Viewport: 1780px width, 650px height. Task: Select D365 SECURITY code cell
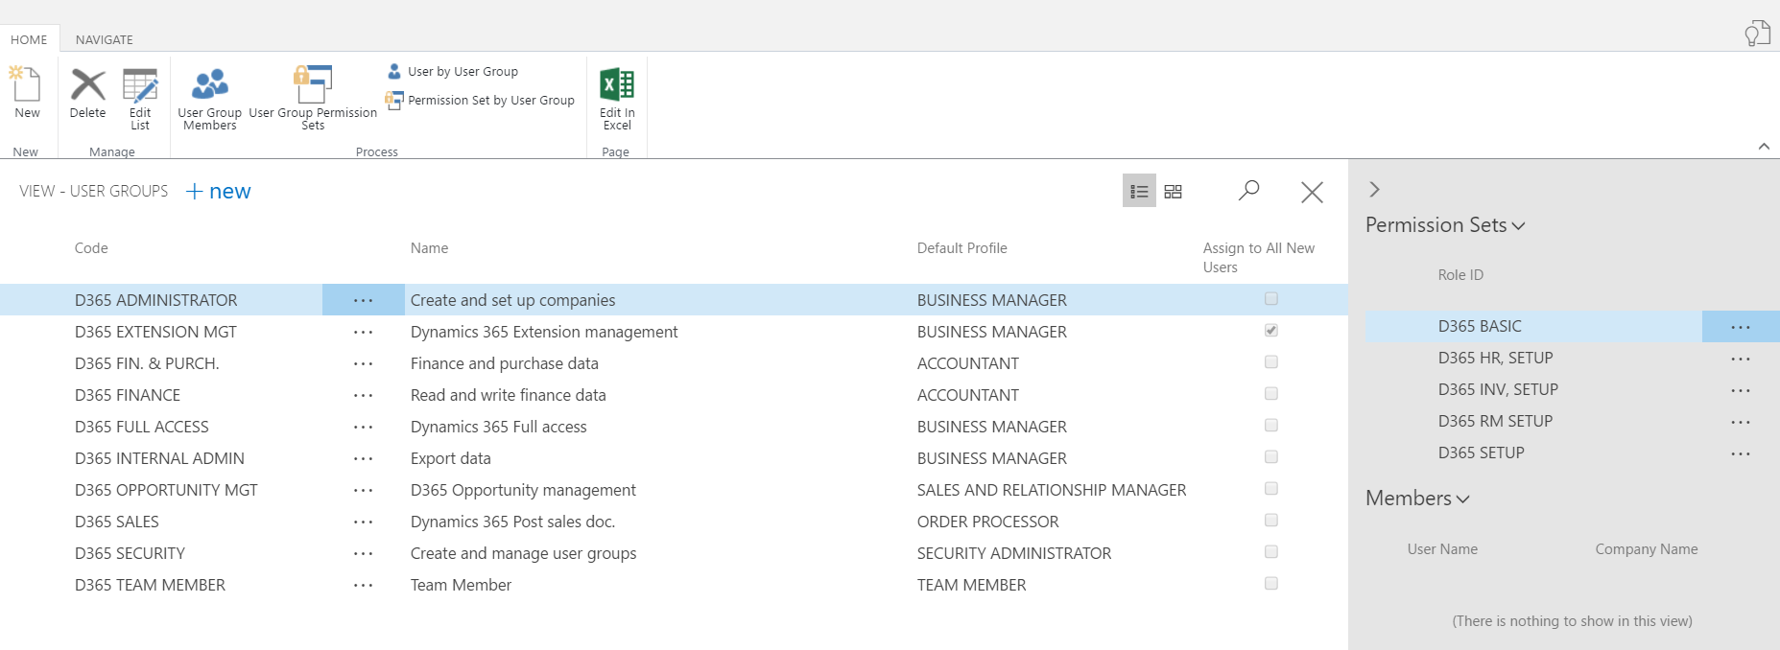click(x=130, y=553)
